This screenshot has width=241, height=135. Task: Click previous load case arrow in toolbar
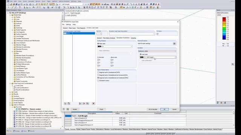(86, 4)
